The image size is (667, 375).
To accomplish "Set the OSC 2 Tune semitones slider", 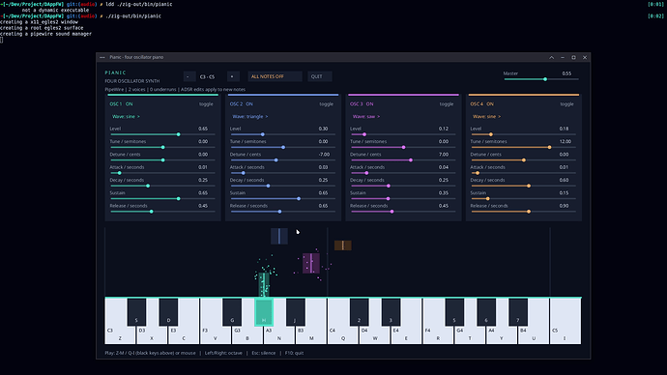I will click(x=283, y=147).
